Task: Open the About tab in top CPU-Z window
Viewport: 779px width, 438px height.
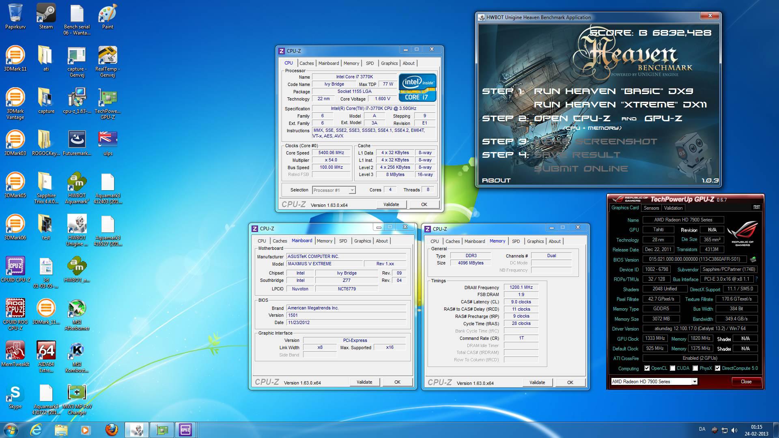Action: (x=409, y=63)
